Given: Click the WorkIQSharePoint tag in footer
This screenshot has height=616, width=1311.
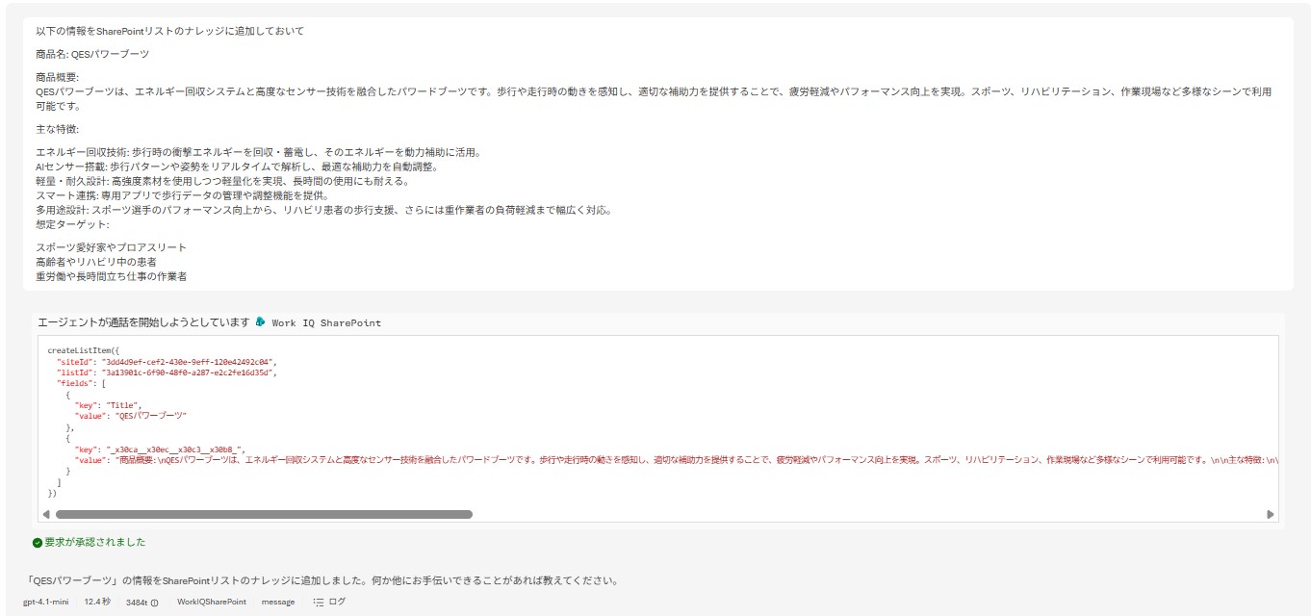Looking at the screenshot, I should pos(211,603).
